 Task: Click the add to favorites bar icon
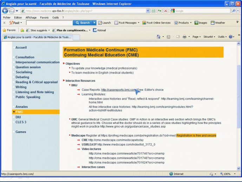(x=22, y=30)
